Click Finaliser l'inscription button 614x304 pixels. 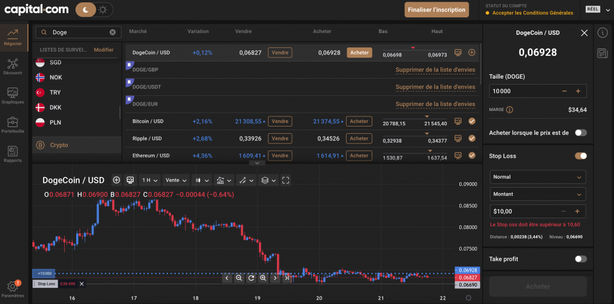(437, 10)
